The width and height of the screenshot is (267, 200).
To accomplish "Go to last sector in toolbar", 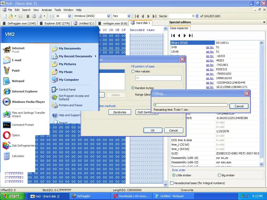I will coord(154,16).
